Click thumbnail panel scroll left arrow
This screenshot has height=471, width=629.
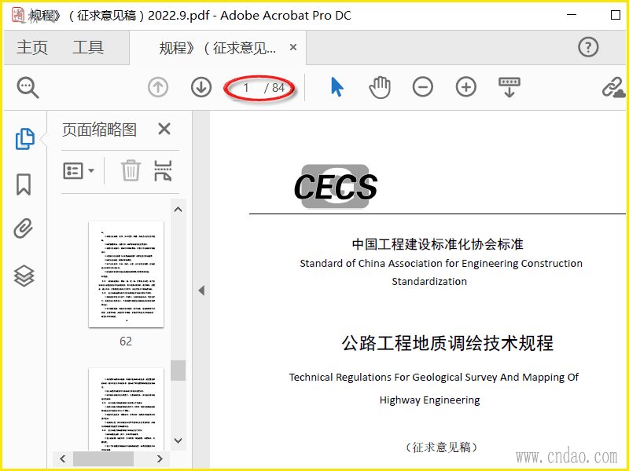tap(63, 458)
